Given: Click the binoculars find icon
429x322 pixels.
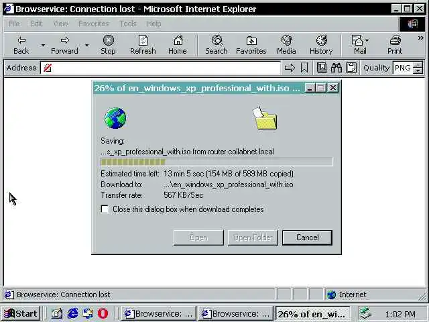Looking at the screenshot, I should pyautogui.click(x=336, y=68).
